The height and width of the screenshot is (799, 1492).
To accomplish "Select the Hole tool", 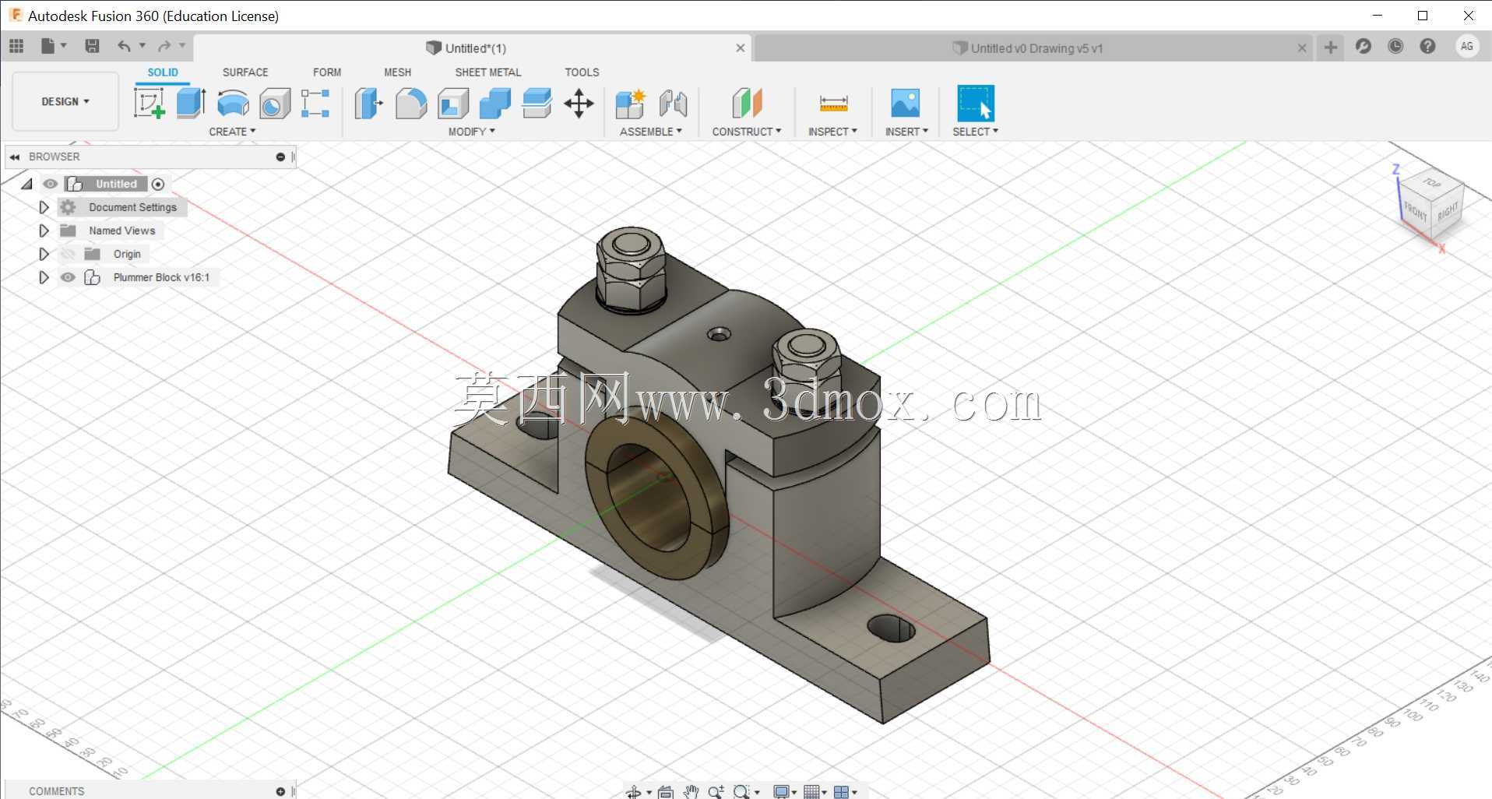I will click(274, 103).
